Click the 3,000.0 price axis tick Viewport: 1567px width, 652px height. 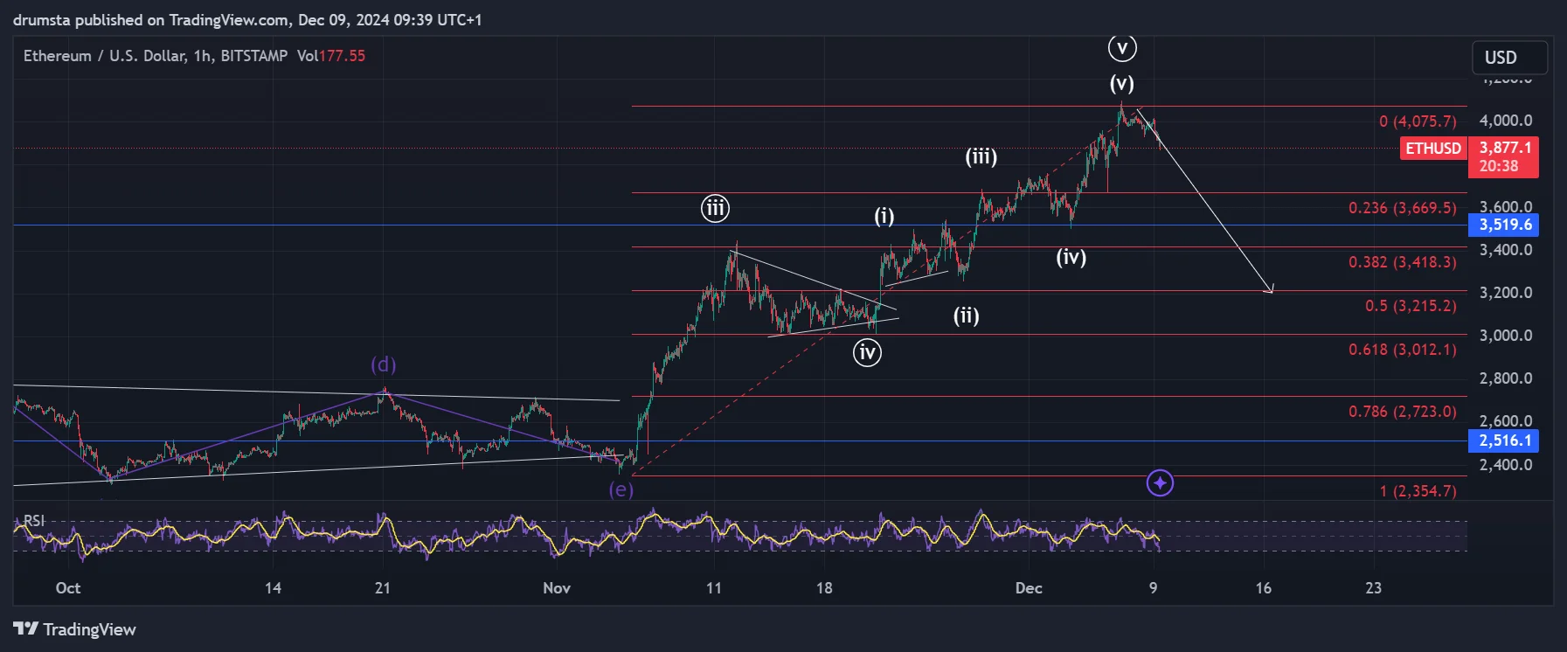(1505, 336)
